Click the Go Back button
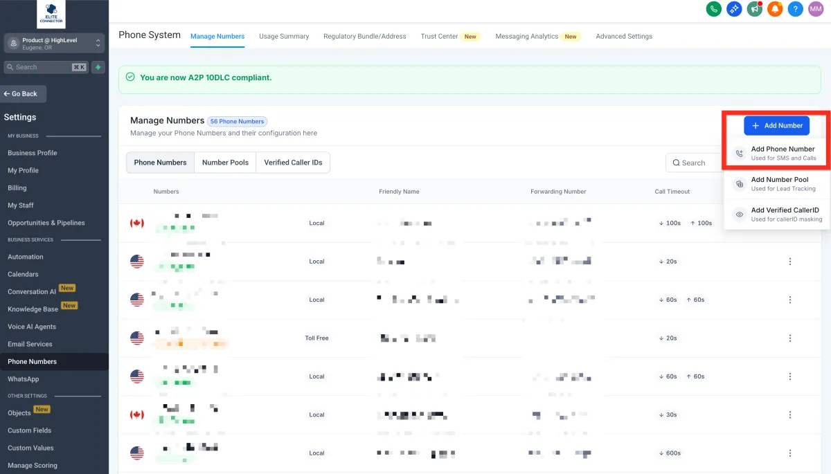The image size is (831, 474). pyautogui.click(x=24, y=93)
